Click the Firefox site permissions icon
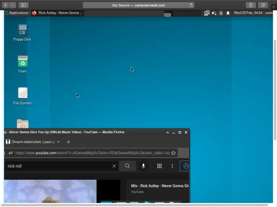Screen dimensions: 277x207 pyautogui.click(x=11, y=153)
